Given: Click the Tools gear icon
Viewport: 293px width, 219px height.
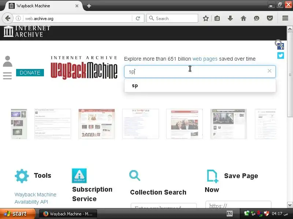Looking at the screenshot, I should (x=22, y=176).
